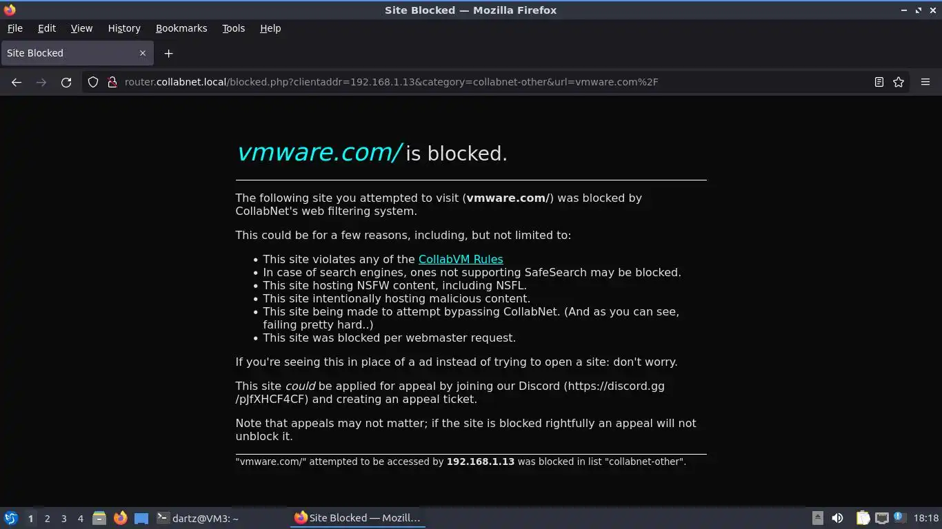The height and width of the screenshot is (529, 942).
Task: Open the removable media eject tray icon
Action: [818, 518]
